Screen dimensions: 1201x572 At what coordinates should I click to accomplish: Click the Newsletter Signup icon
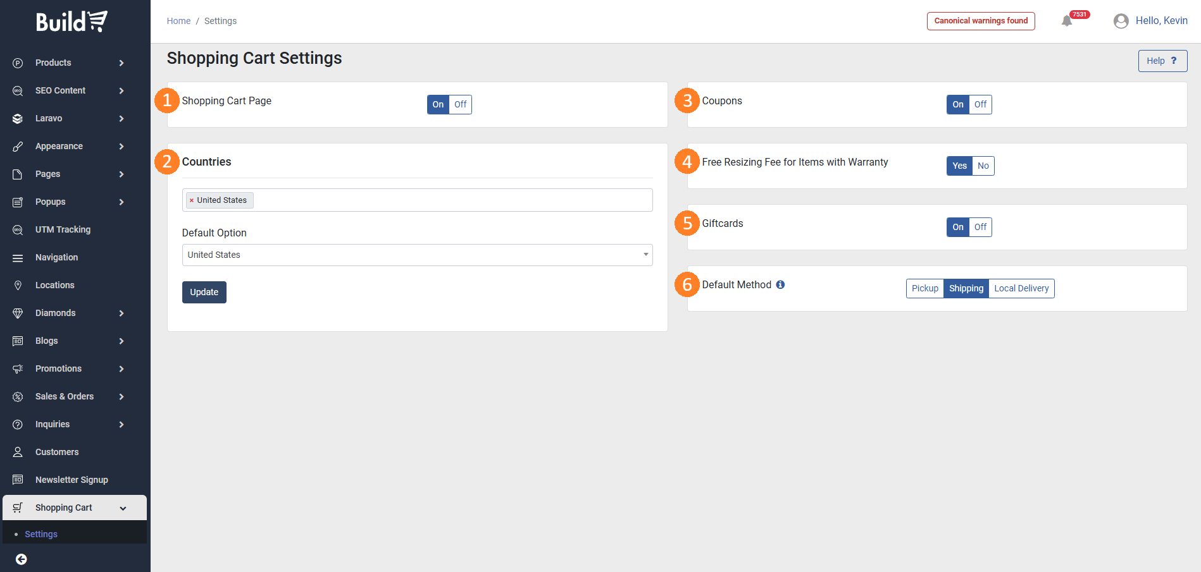coord(18,480)
